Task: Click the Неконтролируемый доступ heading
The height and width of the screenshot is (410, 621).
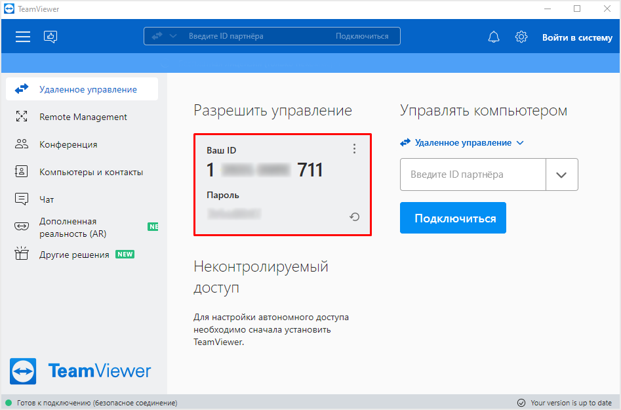Action: [261, 277]
